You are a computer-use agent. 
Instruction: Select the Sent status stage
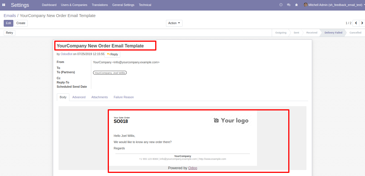point(296,33)
